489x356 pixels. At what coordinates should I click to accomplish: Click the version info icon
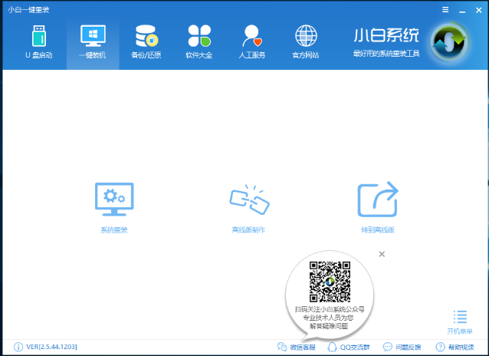click(x=18, y=347)
